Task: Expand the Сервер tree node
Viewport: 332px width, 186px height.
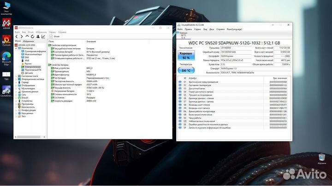Action: click(16, 83)
